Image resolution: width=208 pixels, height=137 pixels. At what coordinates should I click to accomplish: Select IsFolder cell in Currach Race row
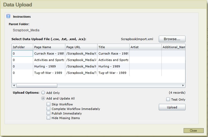click(22, 54)
